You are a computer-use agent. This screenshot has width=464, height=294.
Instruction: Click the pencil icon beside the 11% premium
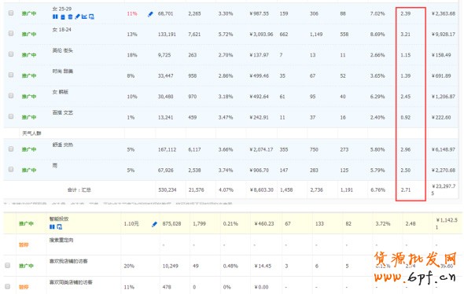coord(150,14)
